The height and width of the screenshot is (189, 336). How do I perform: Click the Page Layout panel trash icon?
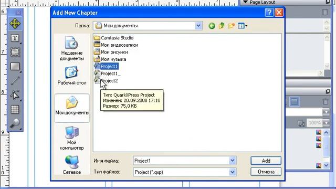click(325, 12)
